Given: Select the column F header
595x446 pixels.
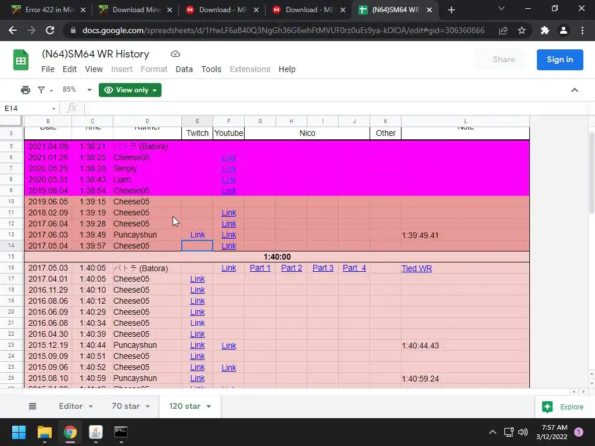Looking at the screenshot, I should pos(228,121).
